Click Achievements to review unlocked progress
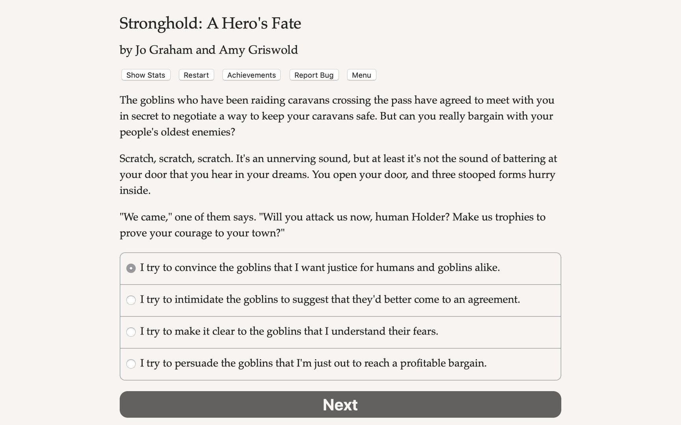The width and height of the screenshot is (681, 425). pyautogui.click(x=251, y=75)
